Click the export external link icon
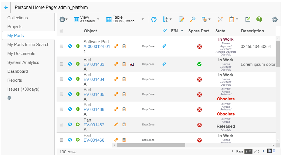This screenshot has width=282, height=155. 248,19
